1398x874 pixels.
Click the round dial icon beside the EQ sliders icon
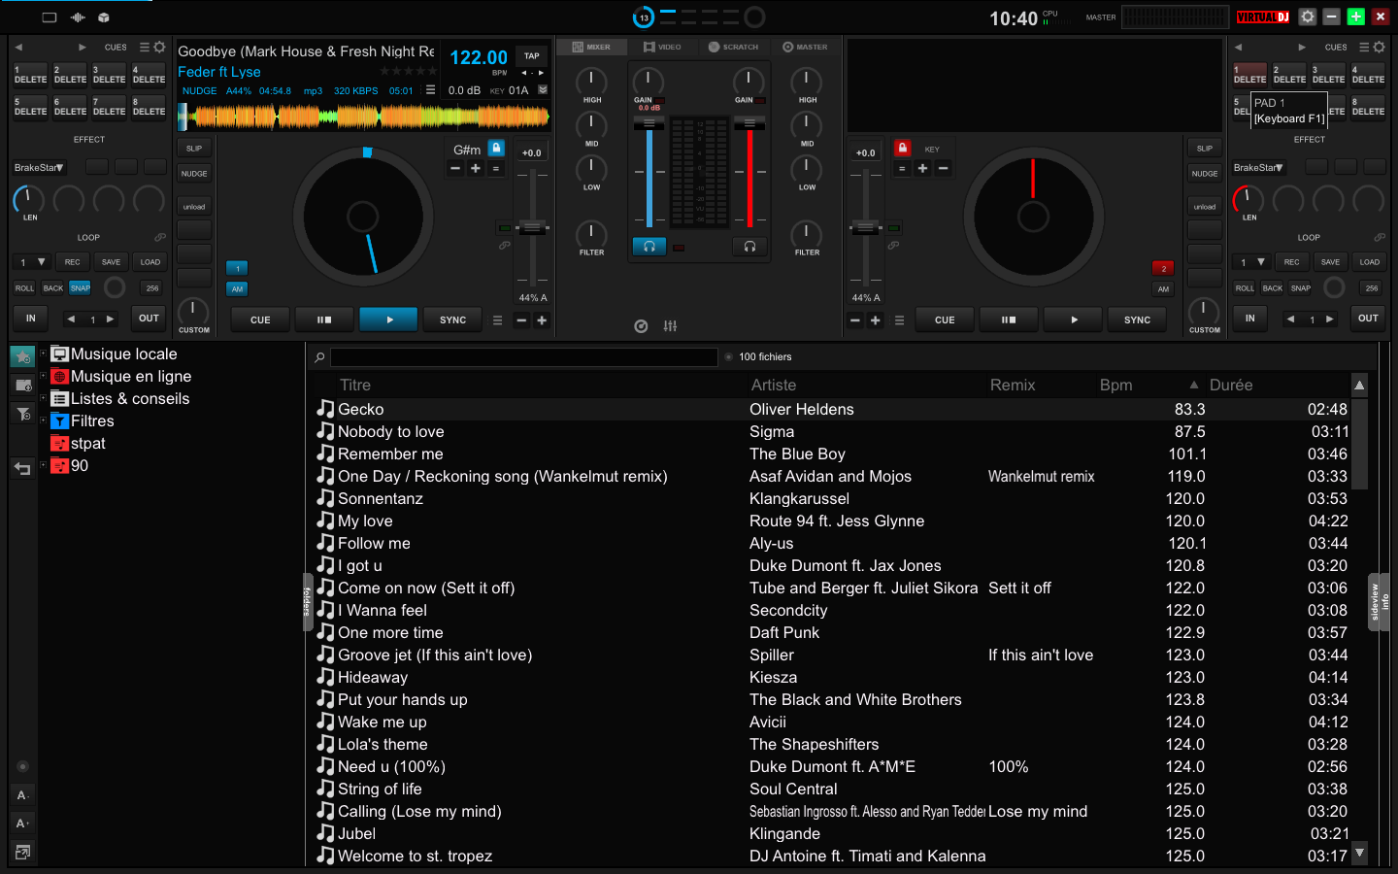(641, 326)
